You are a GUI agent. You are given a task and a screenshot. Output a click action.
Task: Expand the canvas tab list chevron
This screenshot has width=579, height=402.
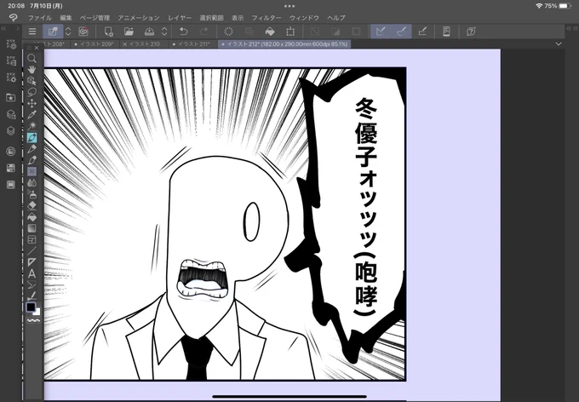coord(559,44)
